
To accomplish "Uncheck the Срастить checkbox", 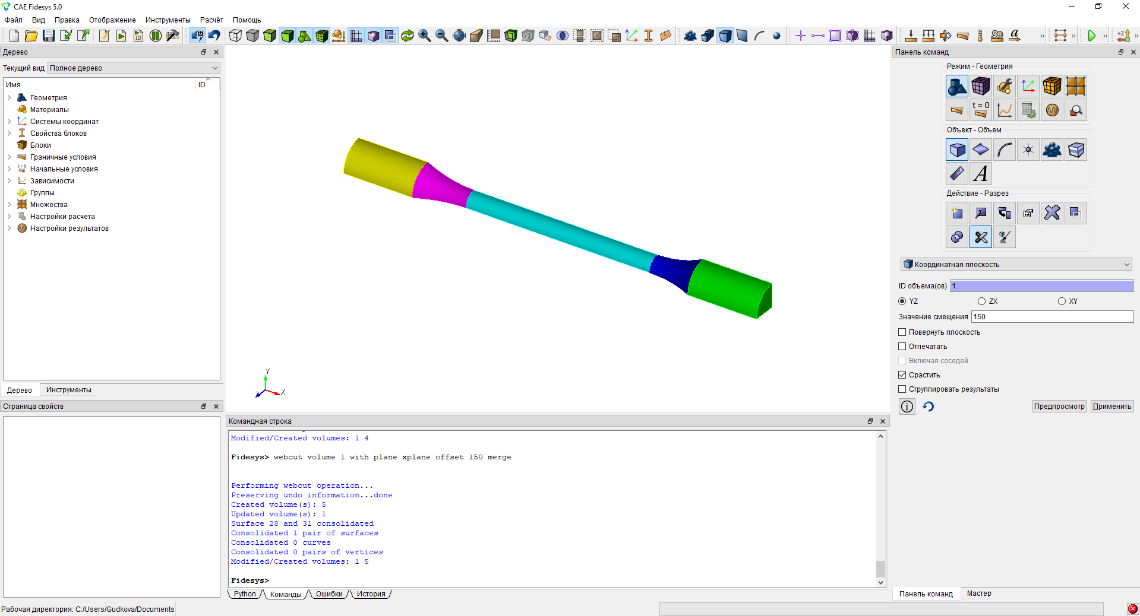I will 902,375.
